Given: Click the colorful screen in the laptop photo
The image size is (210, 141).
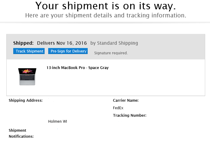Looking at the screenshot, I should tap(27, 71).
